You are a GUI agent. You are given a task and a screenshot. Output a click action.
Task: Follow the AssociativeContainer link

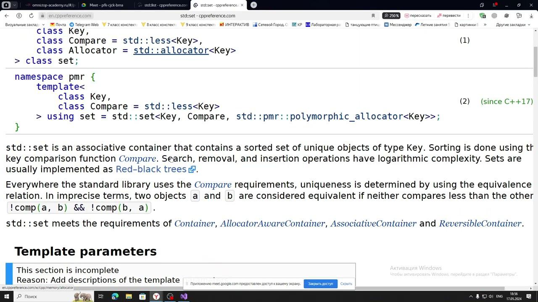pyautogui.click(x=373, y=224)
